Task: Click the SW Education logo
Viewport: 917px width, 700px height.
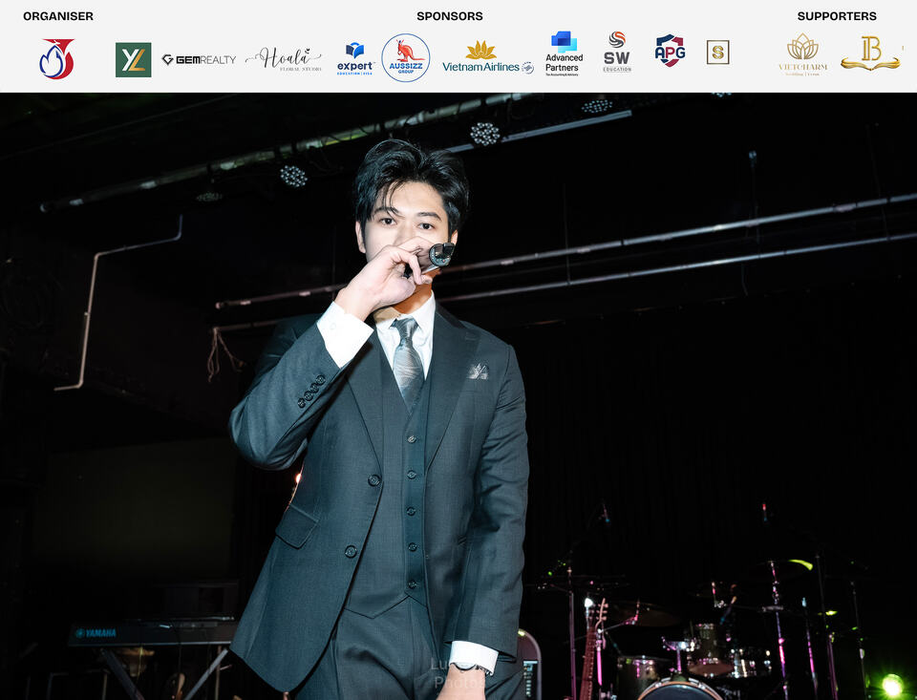Action: (617, 52)
